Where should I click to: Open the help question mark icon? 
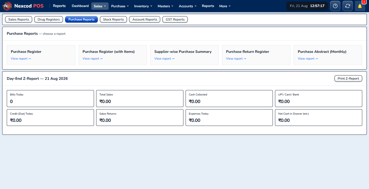335,6
